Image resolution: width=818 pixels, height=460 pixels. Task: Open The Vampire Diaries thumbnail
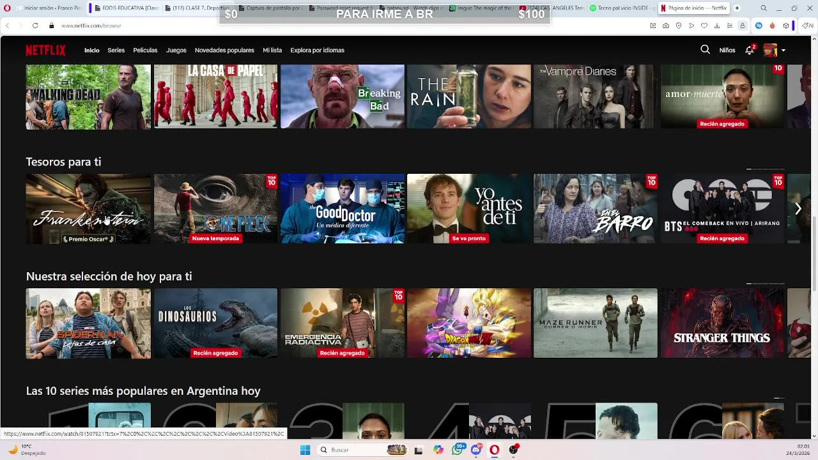pyautogui.click(x=596, y=96)
